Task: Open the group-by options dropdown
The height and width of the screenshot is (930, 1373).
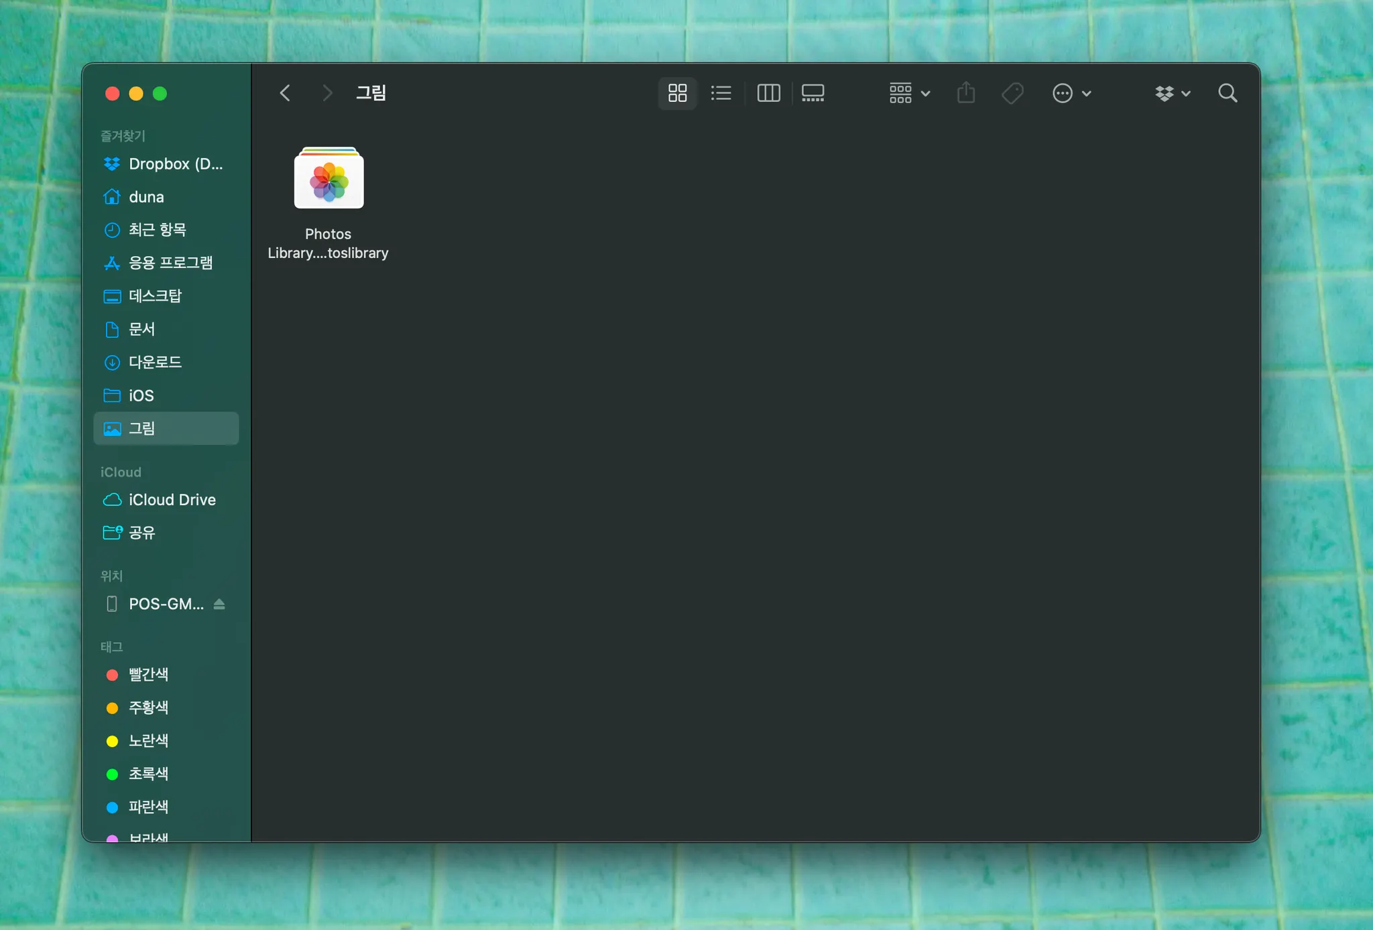Action: [909, 93]
